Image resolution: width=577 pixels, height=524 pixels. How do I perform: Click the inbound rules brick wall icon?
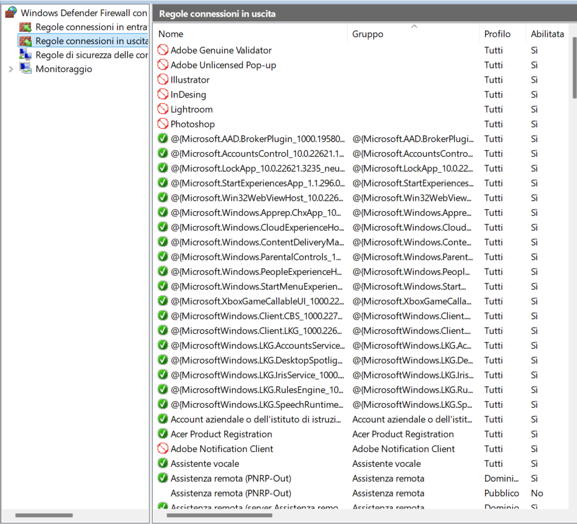pos(25,27)
